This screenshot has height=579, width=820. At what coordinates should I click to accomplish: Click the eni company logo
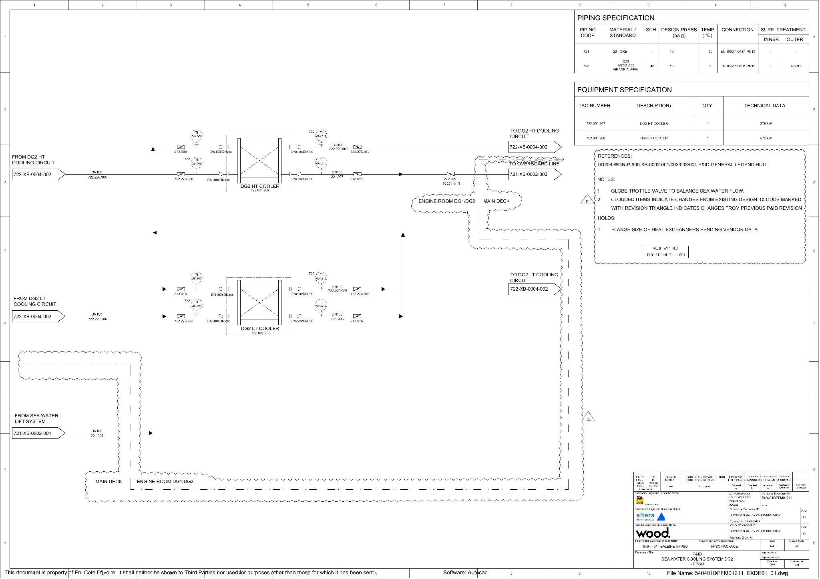coord(640,501)
